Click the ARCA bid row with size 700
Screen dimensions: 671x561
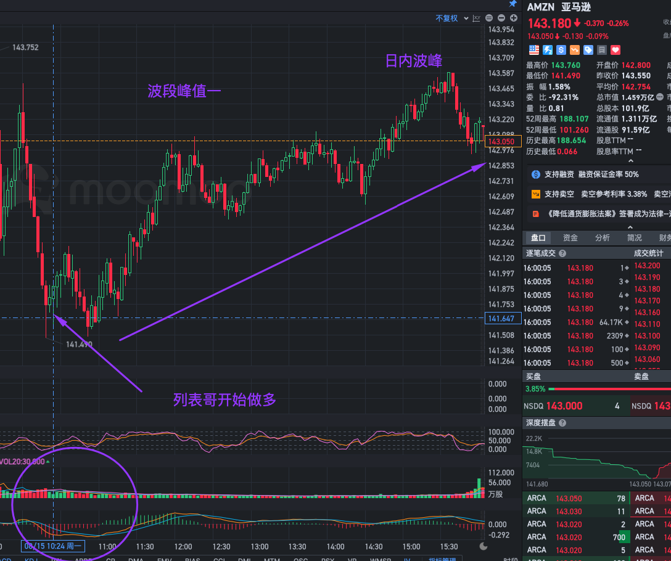[576, 537]
